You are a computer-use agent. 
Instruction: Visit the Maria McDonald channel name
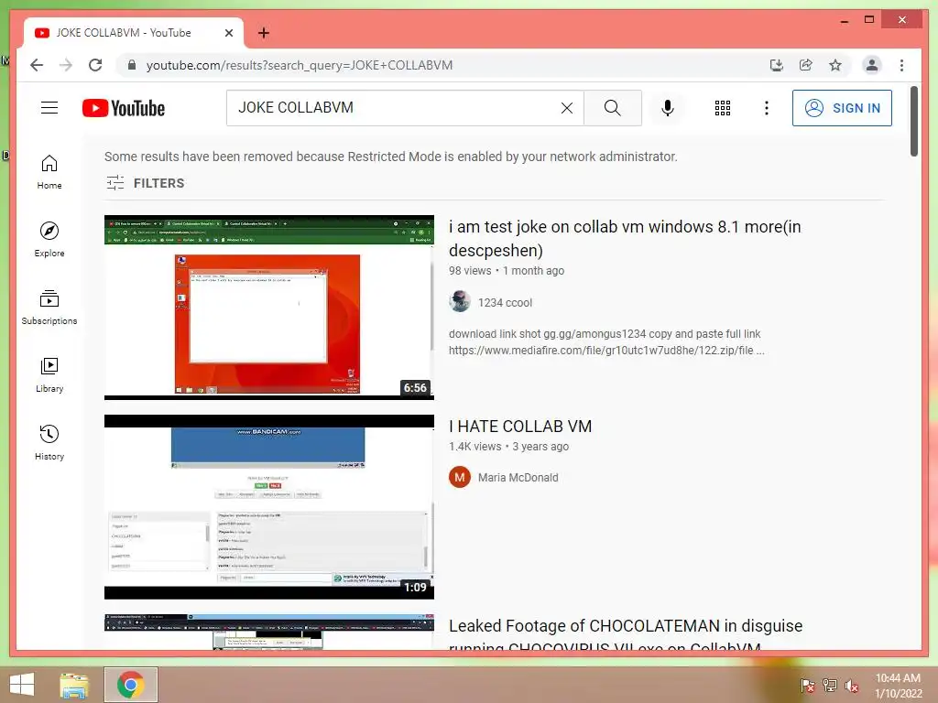tap(518, 478)
